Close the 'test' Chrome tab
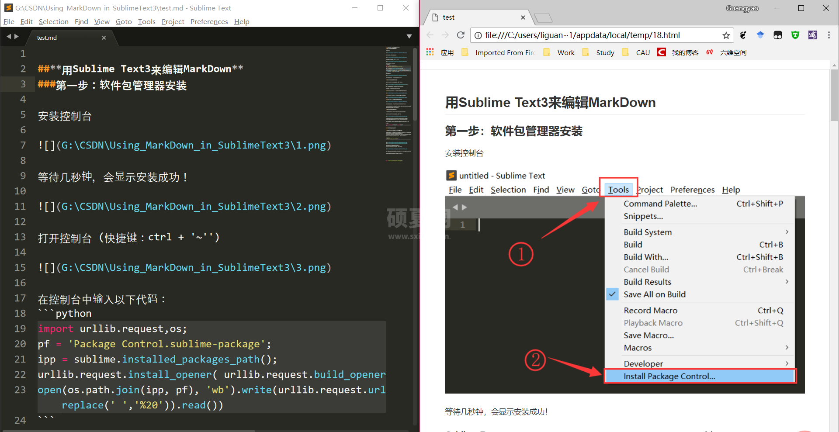 coord(523,17)
